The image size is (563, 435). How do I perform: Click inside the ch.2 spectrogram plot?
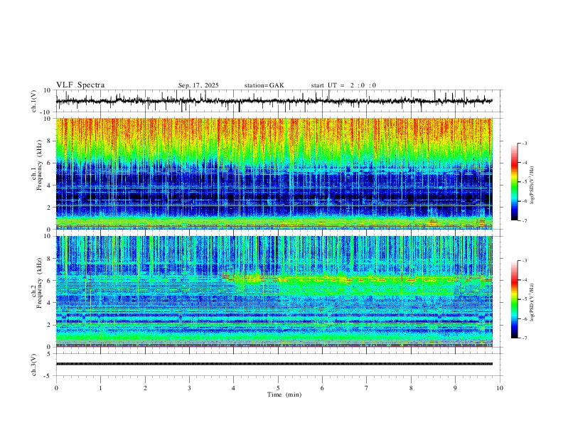tap(274, 291)
